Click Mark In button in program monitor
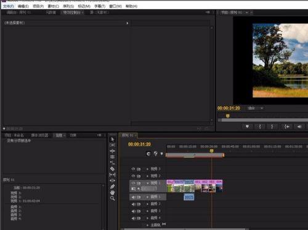This screenshot has height=230, width=308. coord(260,127)
